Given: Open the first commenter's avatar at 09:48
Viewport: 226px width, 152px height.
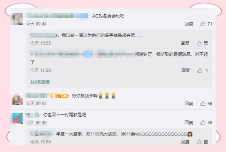Looking at the screenshot, I should click(x=17, y=19).
